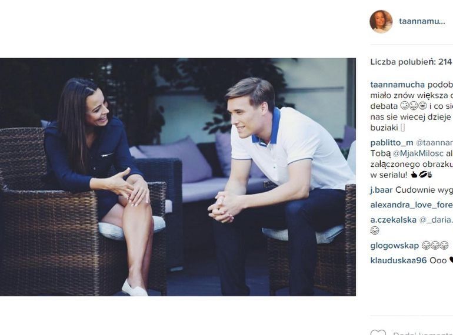Screen dimensions: 453x335
Task: Click the taannamu... username header
Action: pyautogui.click(x=422, y=21)
